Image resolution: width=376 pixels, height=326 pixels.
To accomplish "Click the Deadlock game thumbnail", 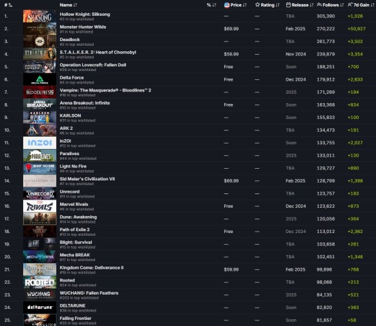I will coord(40,42).
